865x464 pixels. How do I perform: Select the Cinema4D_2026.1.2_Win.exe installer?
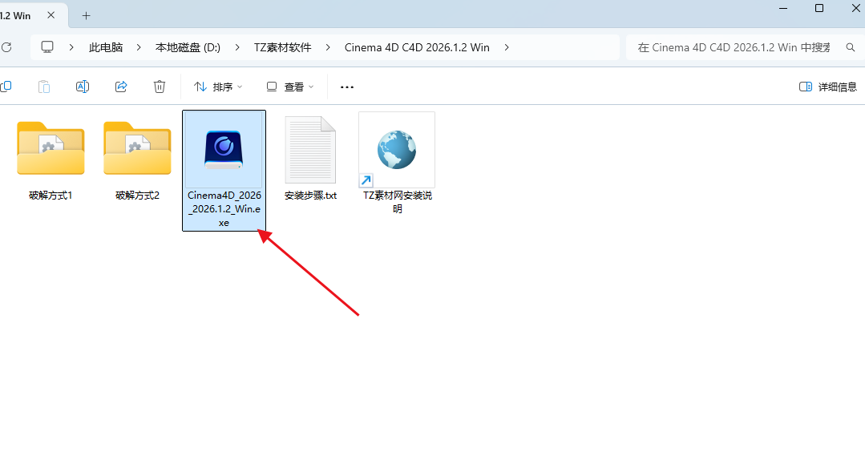click(224, 152)
